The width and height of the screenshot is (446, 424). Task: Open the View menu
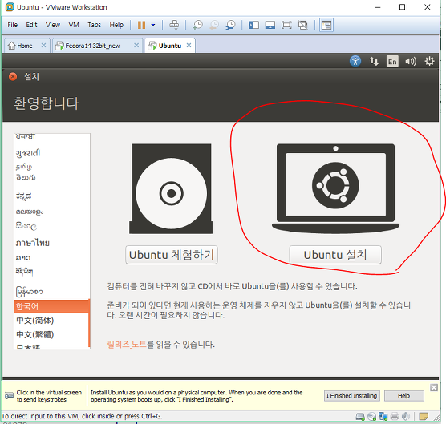[x=53, y=25]
